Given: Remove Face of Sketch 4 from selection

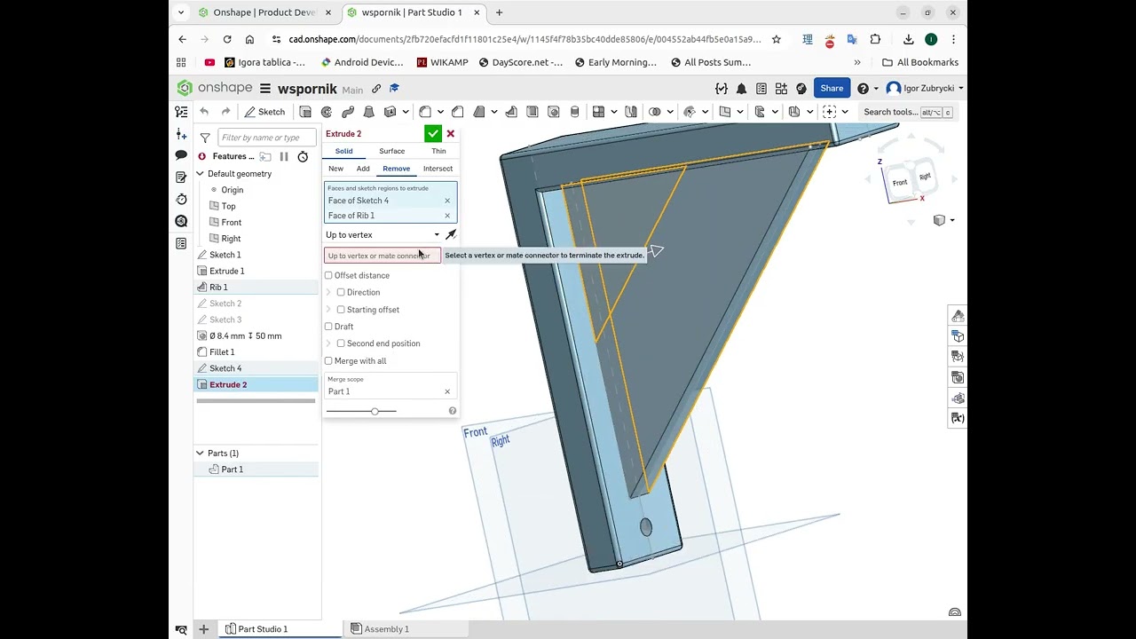Looking at the screenshot, I should click(x=447, y=201).
